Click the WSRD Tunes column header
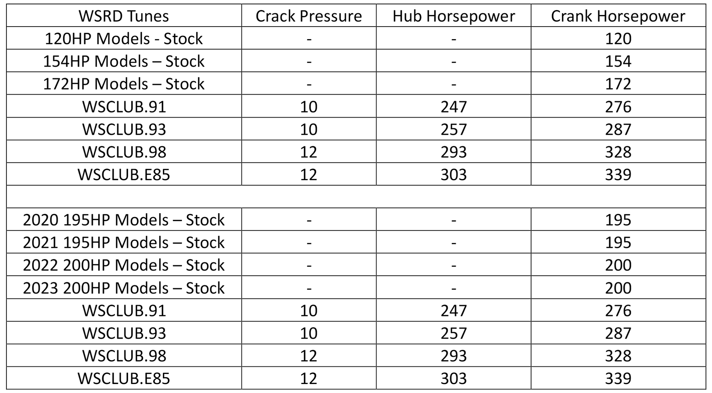712x393 pixels. [124, 16]
